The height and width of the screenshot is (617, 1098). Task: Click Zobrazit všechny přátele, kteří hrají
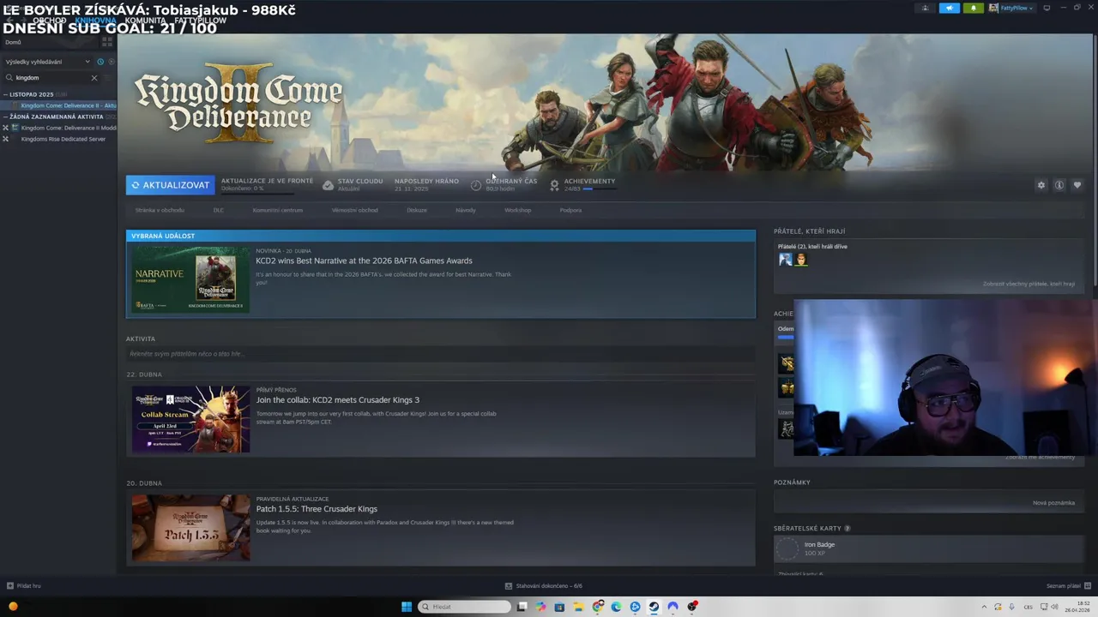1029,284
